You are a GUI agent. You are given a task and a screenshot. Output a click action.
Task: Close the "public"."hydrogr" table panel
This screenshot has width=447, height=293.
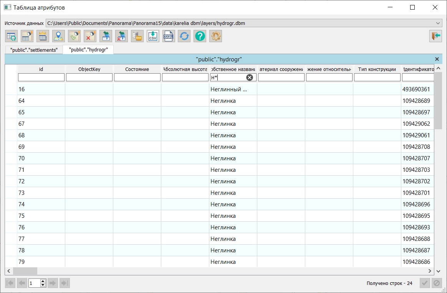pos(437,59)
